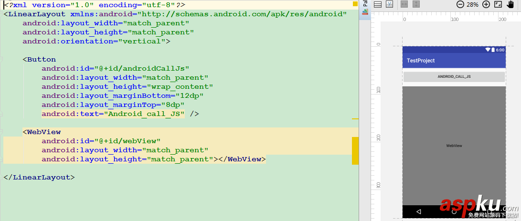Screen dimensions: 521x221
Task: Click the 6:00 clock in preview status bar
Action: coord(500,50)
